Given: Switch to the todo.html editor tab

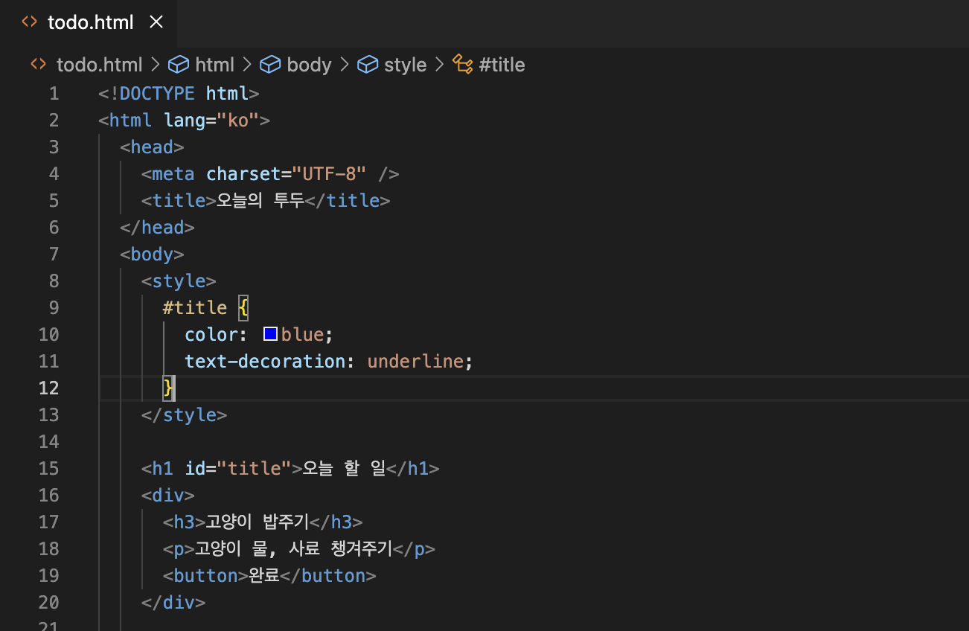Looking at the screenshot, I should tap(89, 23).
